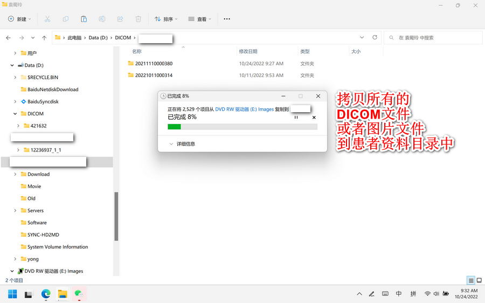
Task: Open the 新建 (New) menu button
Action: tap(19, 19)
